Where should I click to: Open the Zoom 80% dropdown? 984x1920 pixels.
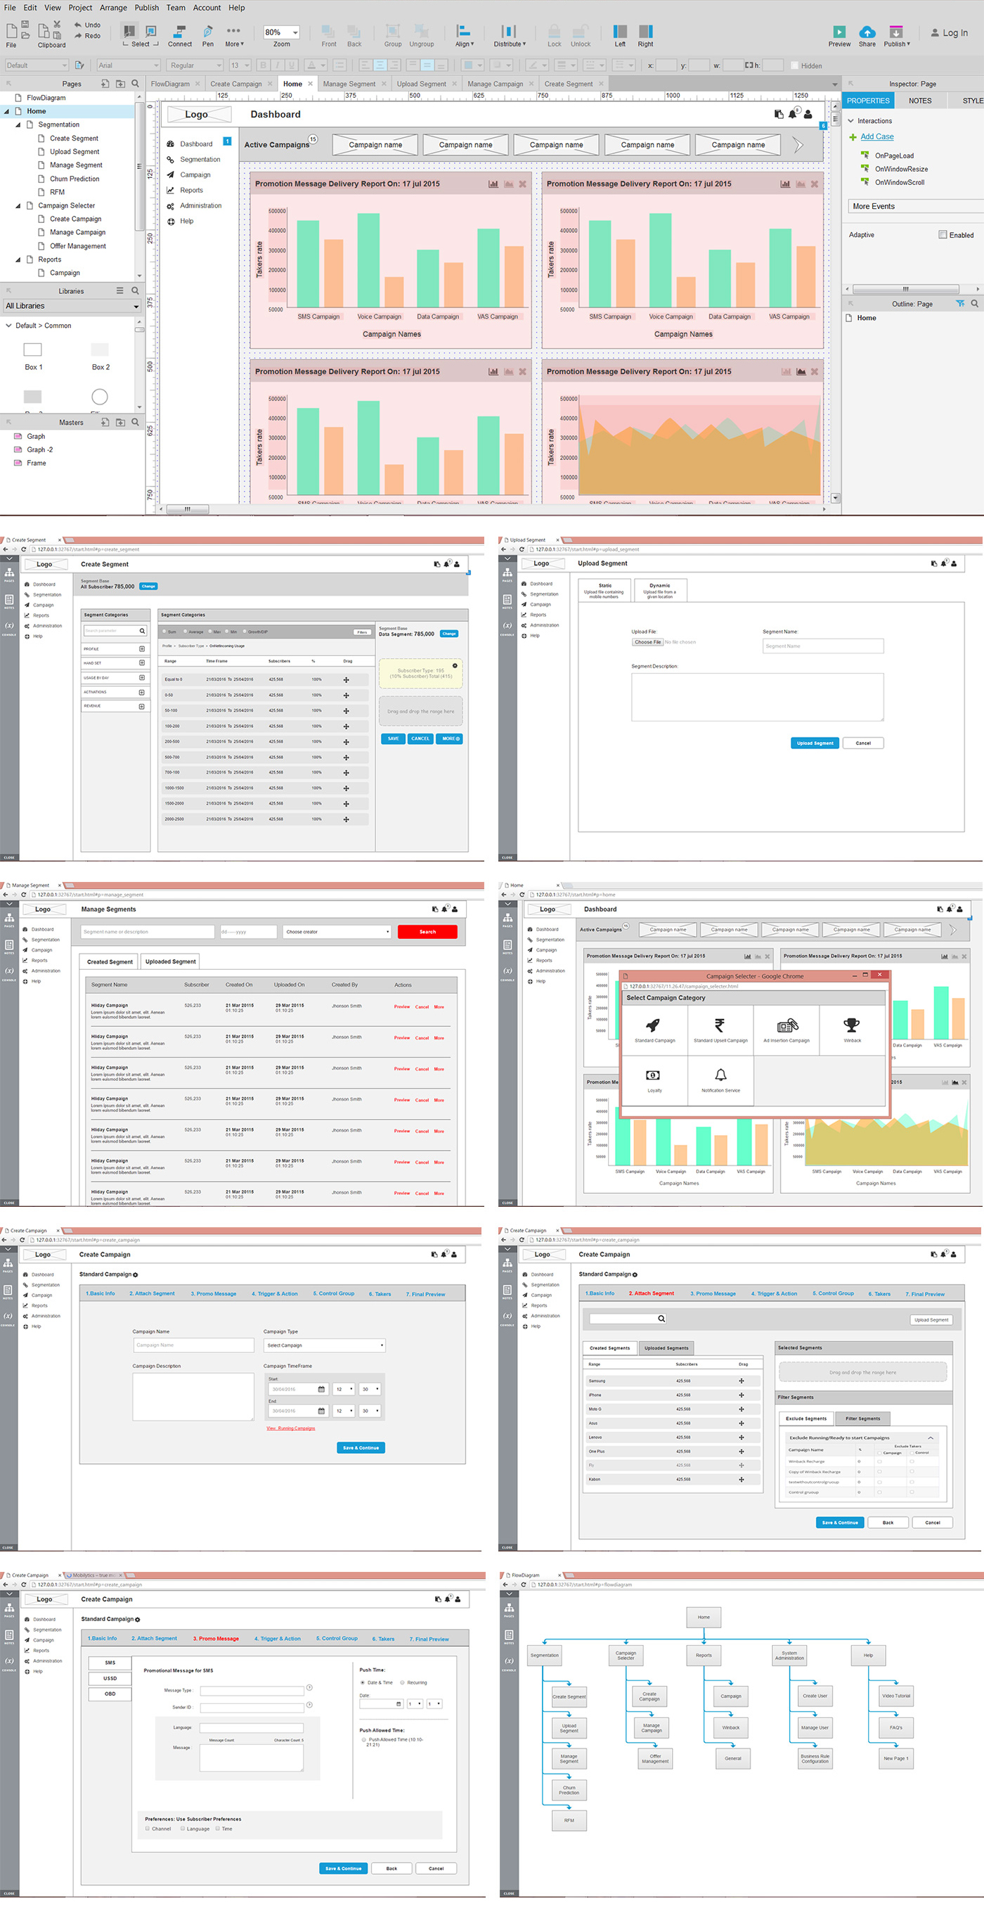(282, 32)
